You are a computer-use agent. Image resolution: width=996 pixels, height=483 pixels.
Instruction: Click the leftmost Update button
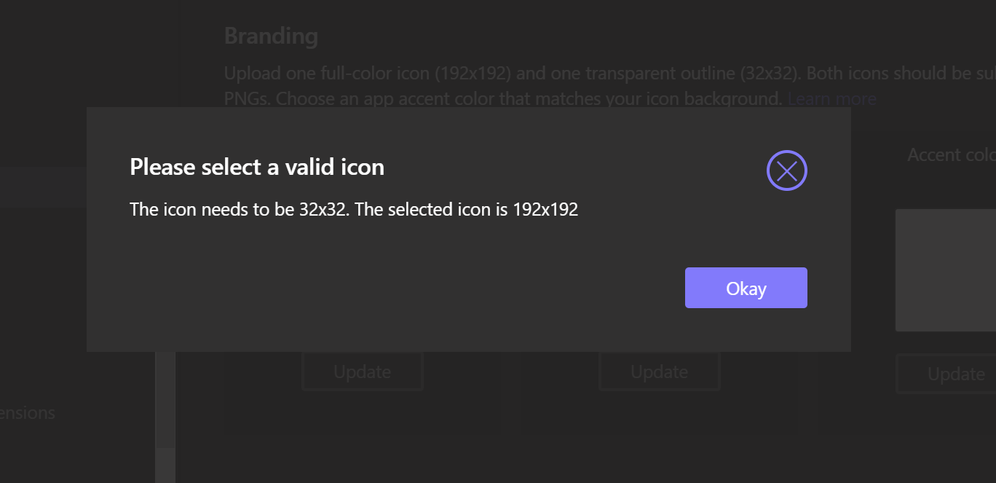362,371
